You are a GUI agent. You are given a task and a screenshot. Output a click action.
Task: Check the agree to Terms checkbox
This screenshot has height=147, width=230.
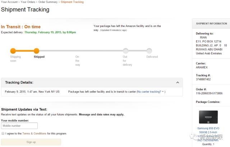[3, 133]
